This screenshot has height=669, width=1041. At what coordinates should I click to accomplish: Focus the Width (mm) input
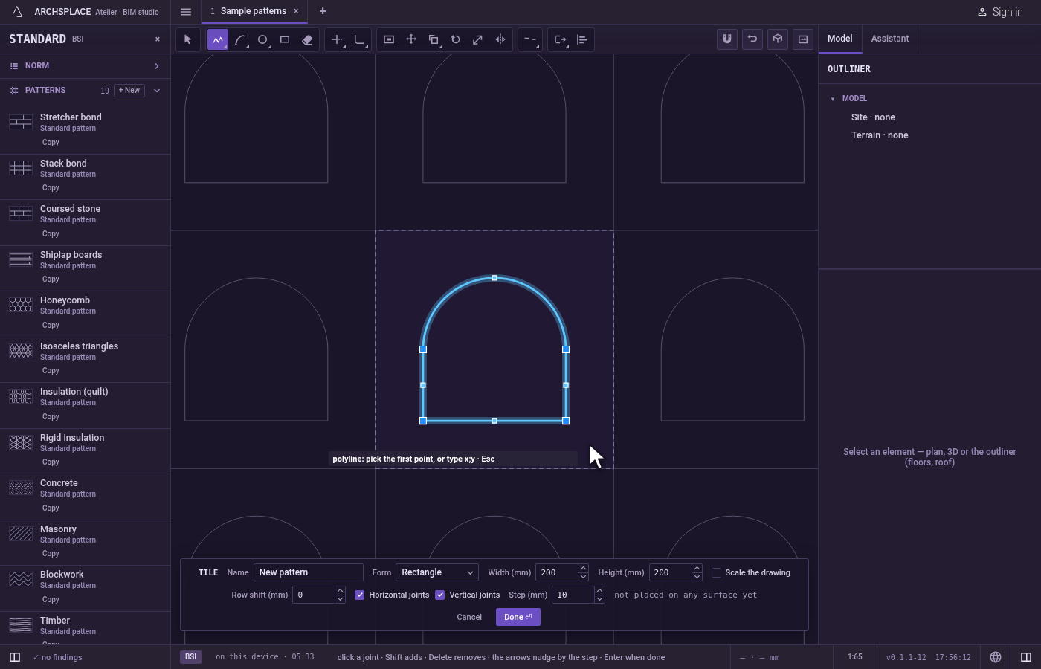[x=557, y=572]
